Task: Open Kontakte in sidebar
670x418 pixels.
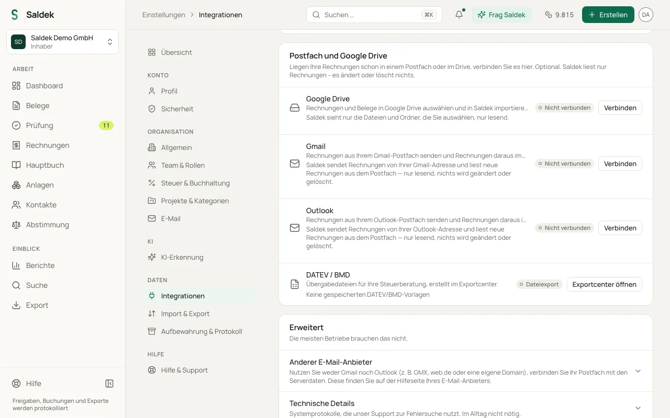Action: tap(63, 205)
